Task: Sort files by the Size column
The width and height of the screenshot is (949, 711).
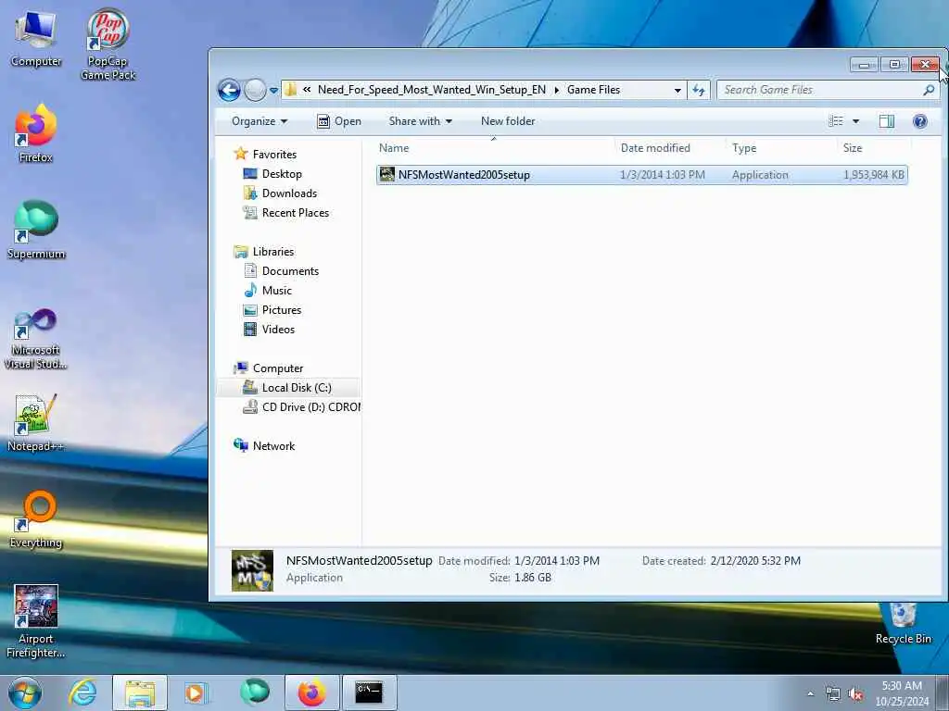Action: [x=874, y=148]
